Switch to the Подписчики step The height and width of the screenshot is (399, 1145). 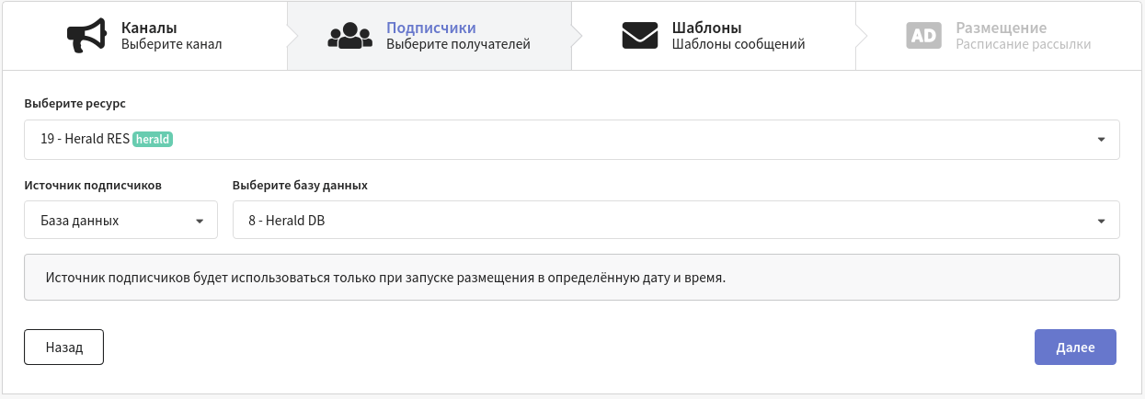pyautogui.click(x=429, y=36)
